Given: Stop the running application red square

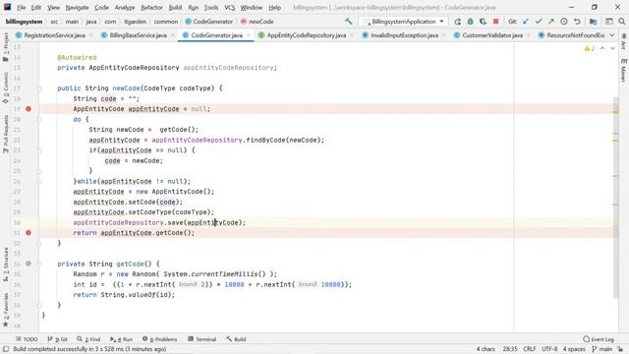Looking at the screenshot, I should coord(495,22).
